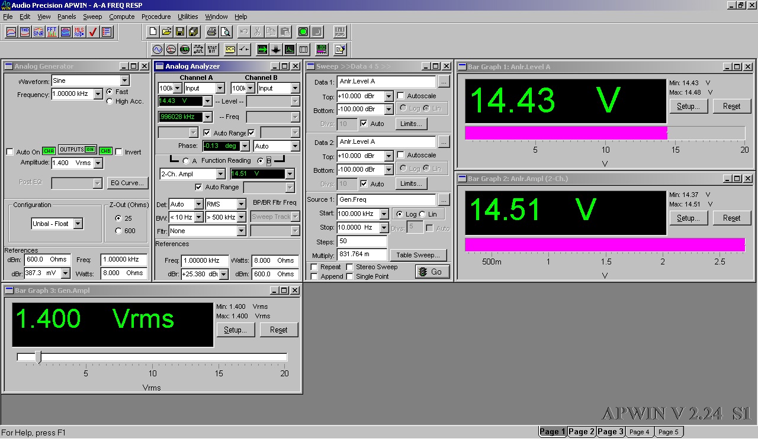Viewport: 758px width, 439px height.
Task: Expand the Waveform dropdown showing Sine
Action: [124, 80]
